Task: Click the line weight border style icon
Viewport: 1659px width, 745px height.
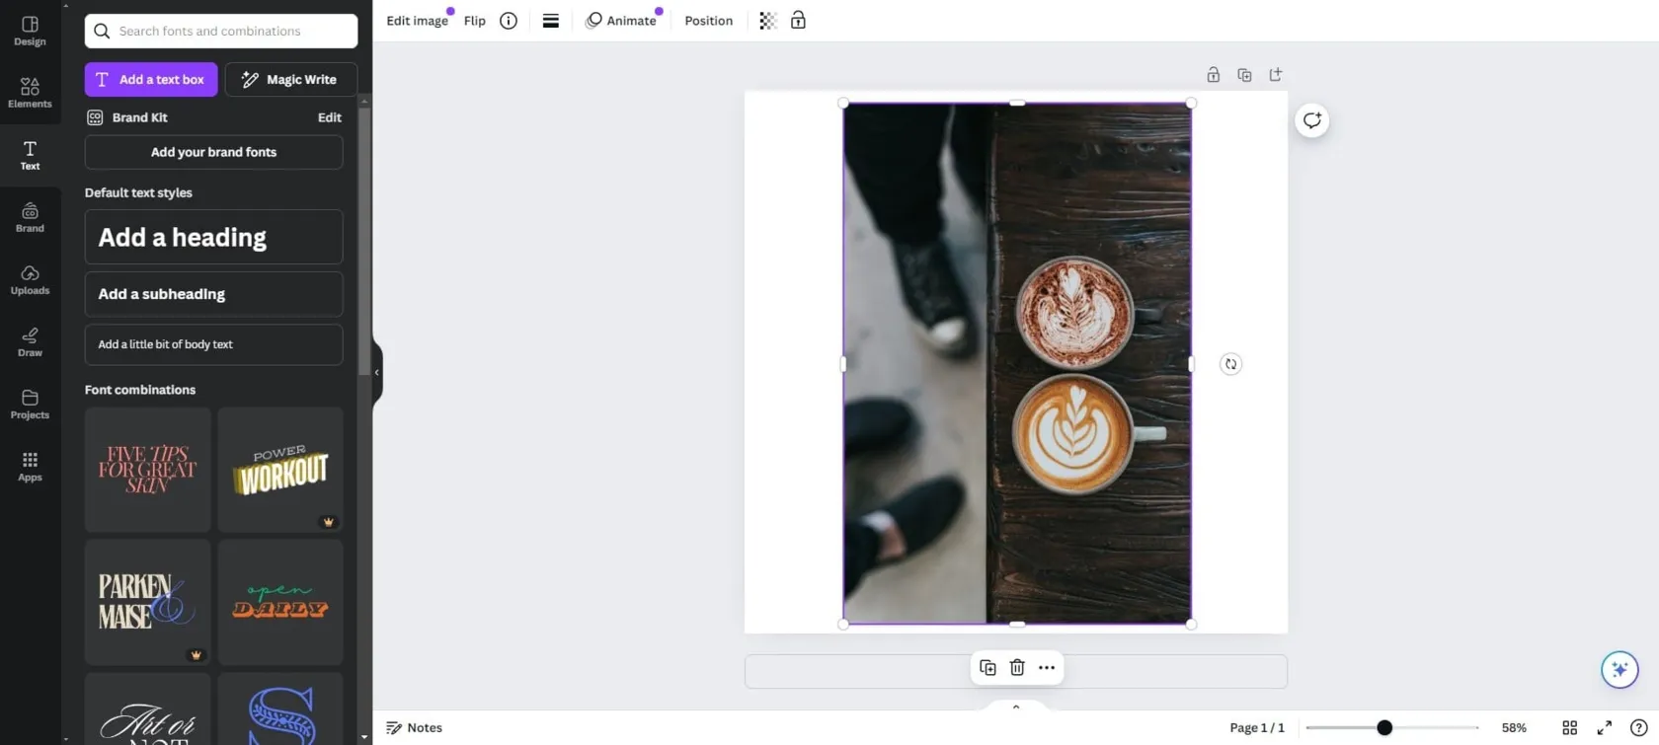Action: pos(551,21)
